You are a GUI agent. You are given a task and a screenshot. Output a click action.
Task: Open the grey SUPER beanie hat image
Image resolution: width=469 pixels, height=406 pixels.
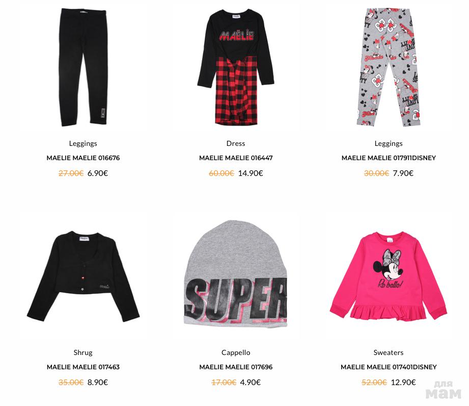pos(236,273)
